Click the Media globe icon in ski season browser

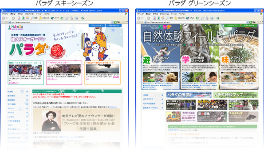52,18
